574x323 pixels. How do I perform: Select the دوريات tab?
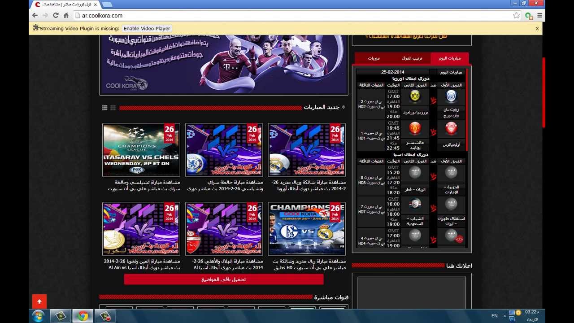pyautogui.click(x=374, y=58)
